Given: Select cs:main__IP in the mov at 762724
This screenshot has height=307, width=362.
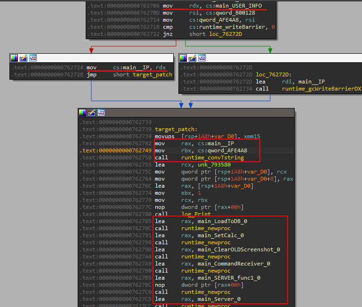Looking at the screenshot, I should tap(131, 67).
